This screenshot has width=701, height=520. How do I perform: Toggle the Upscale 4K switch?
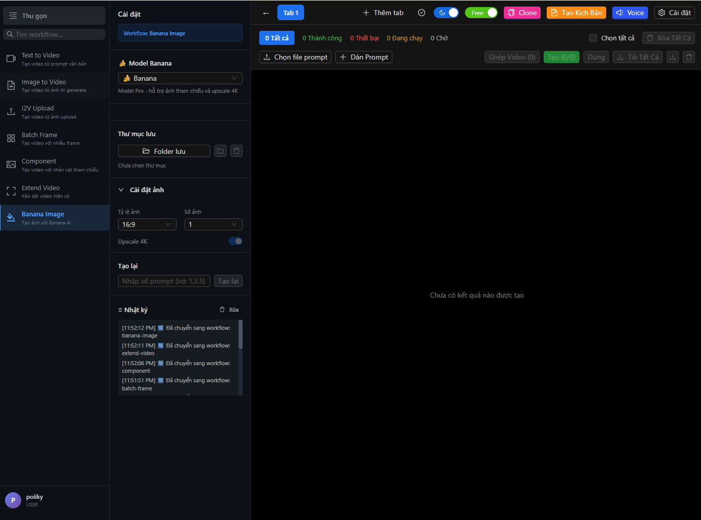tap(235, 241)
